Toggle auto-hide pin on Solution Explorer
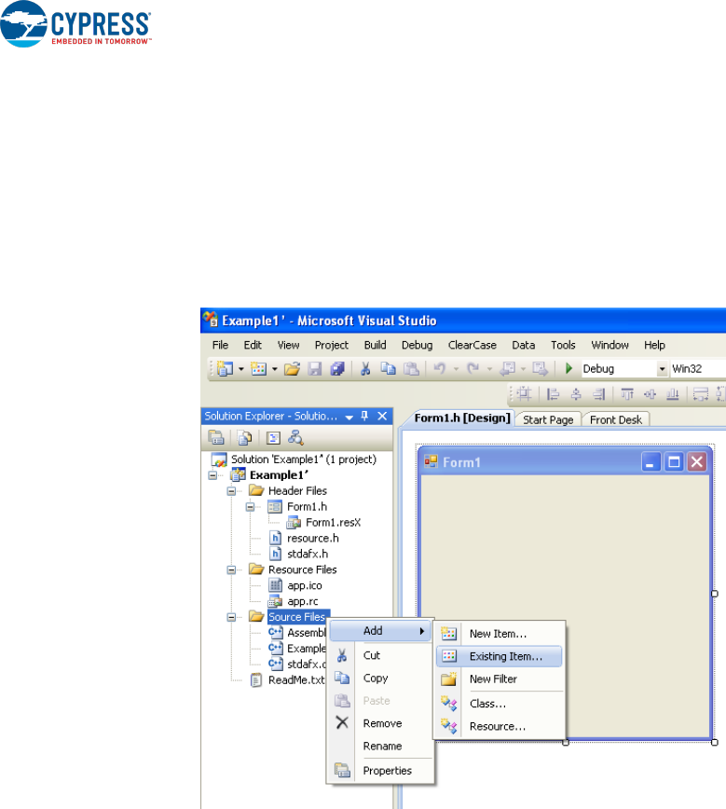 (x=364, y=416)
